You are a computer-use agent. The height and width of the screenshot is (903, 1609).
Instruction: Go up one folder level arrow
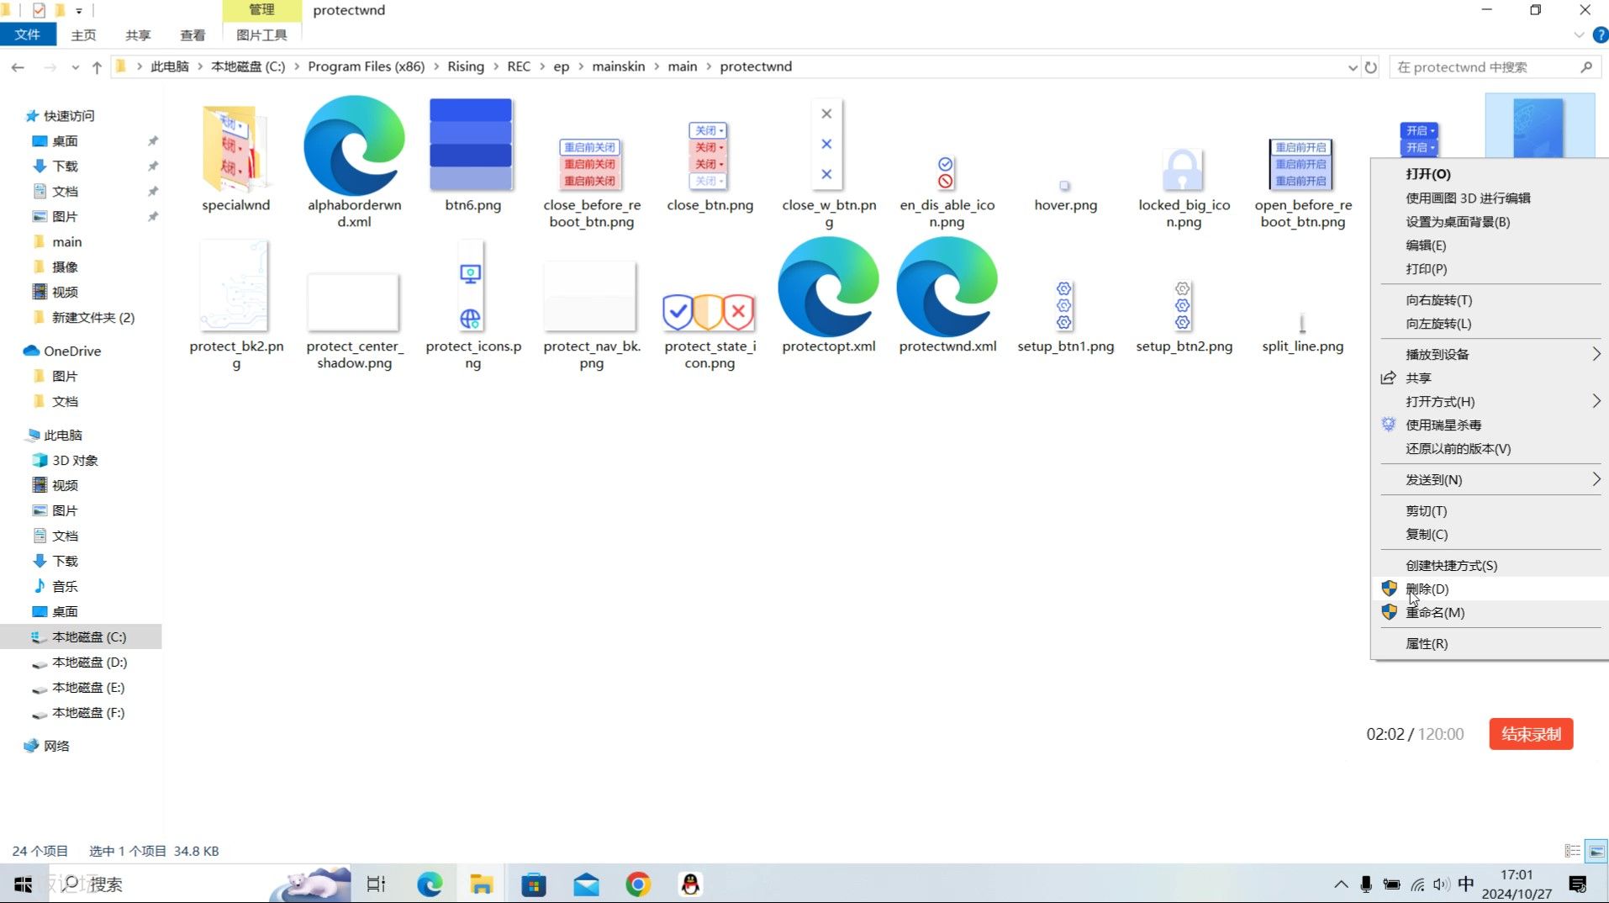97,67
